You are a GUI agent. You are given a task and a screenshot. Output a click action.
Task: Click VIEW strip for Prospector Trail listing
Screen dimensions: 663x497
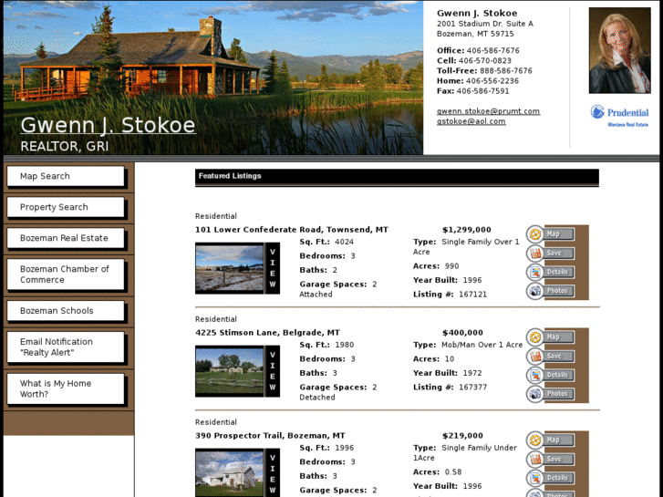(273, 473)
